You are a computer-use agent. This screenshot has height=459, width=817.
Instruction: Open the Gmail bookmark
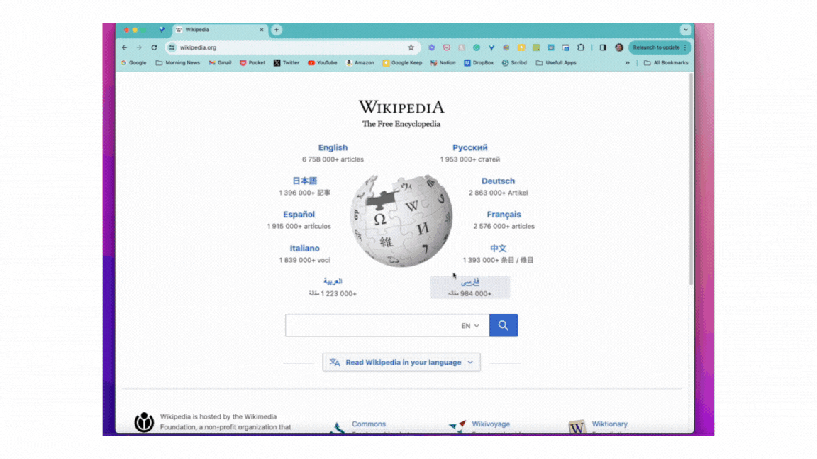[220, 63]
